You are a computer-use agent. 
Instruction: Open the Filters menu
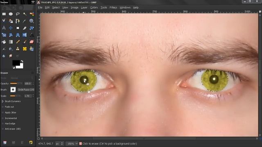pyautogui.click(x=113, y=7)
